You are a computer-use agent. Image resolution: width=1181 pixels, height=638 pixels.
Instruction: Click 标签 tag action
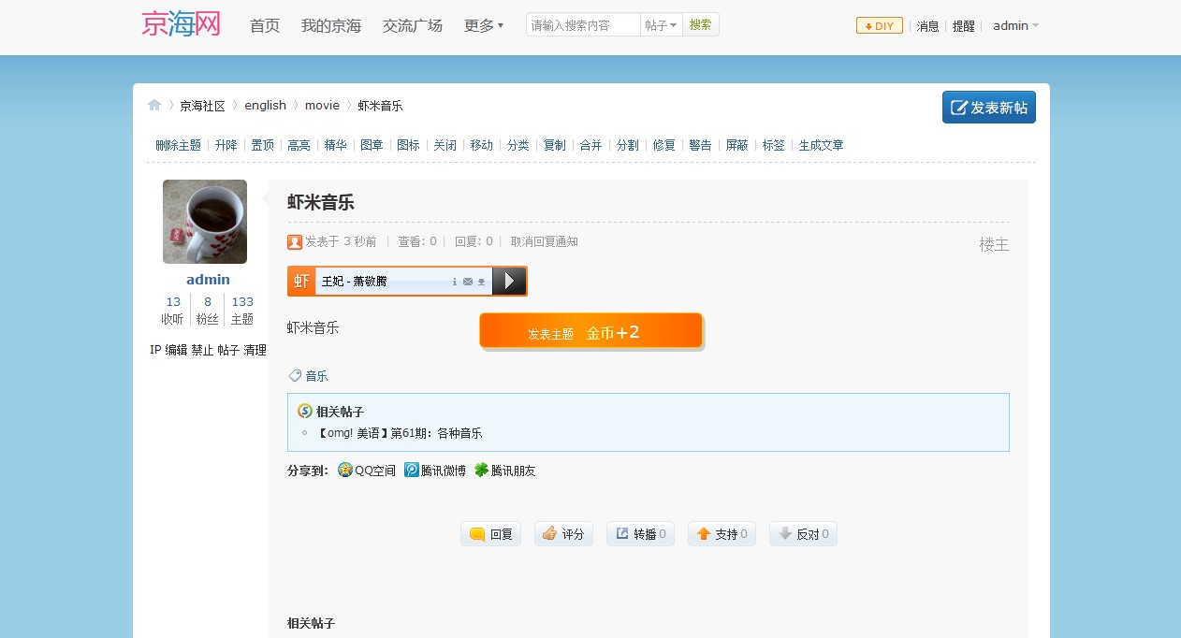tap(774, 145)
